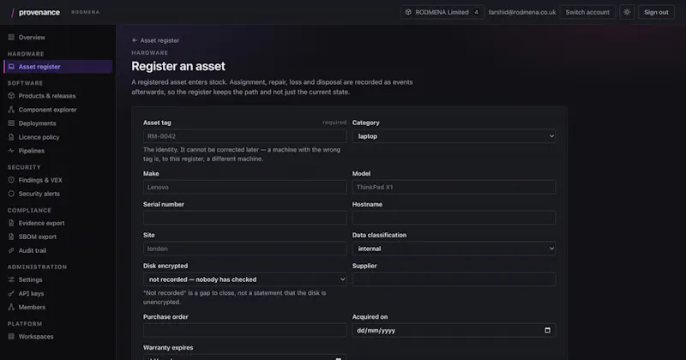Screen dimensions: 686x360
Task: Open Audit trail in the sidebar
Action: click(x=57, y=250)
